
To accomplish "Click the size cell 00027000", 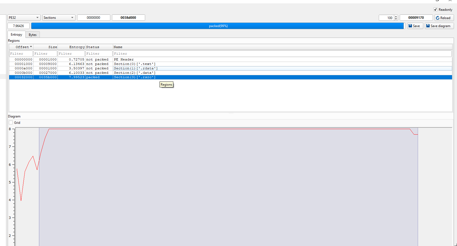I will click(48, 73).
